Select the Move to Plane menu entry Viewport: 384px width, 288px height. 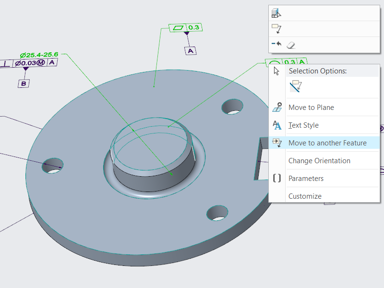tap(311, 108)
